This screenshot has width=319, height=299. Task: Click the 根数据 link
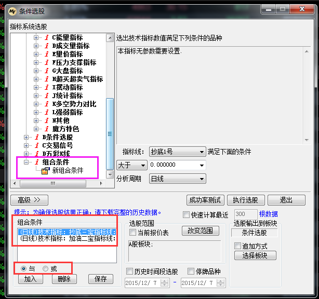pyautogui.click(x=268, y=214)
